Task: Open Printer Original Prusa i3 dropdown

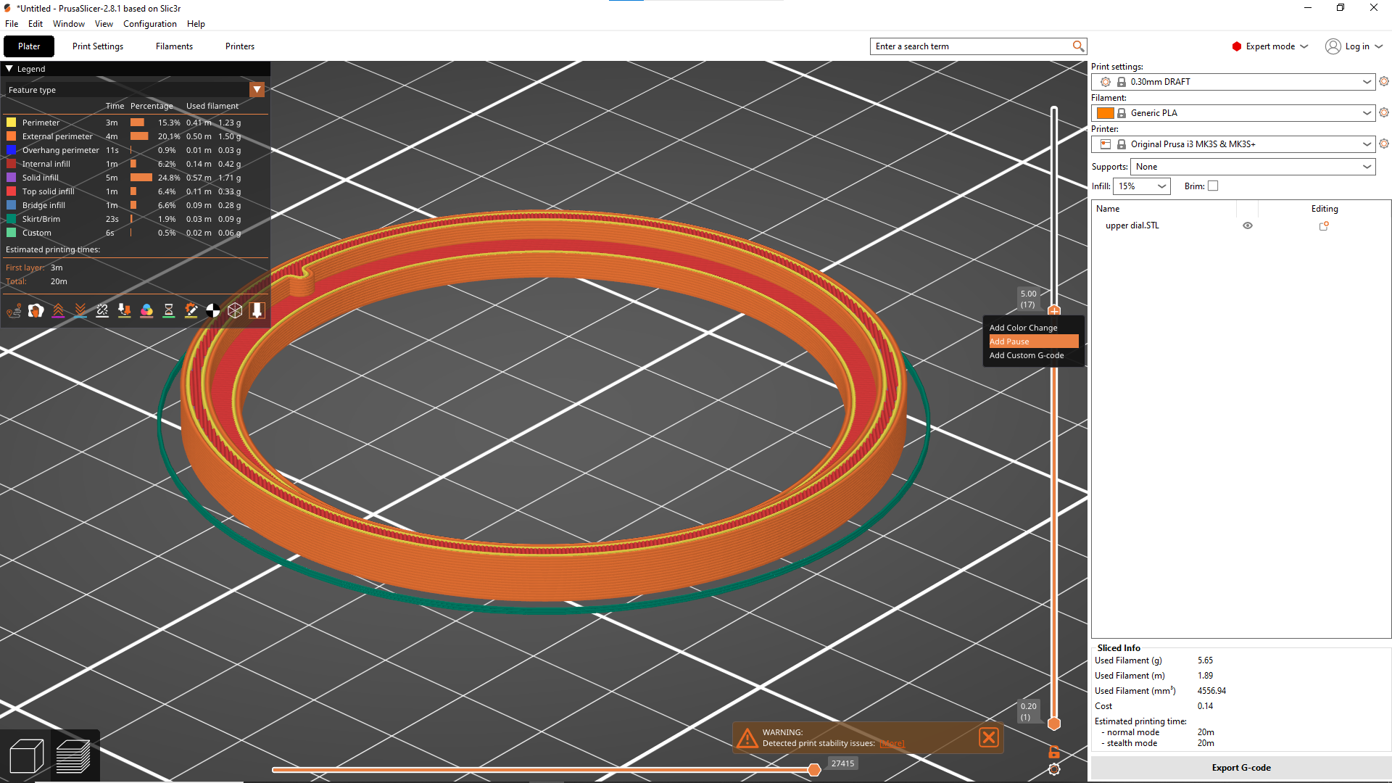Action: point(1233,144)
